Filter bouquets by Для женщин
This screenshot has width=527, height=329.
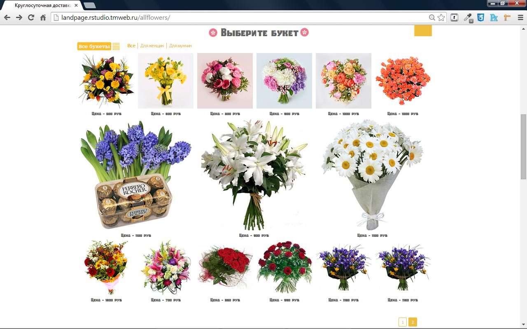click(152, 46)
